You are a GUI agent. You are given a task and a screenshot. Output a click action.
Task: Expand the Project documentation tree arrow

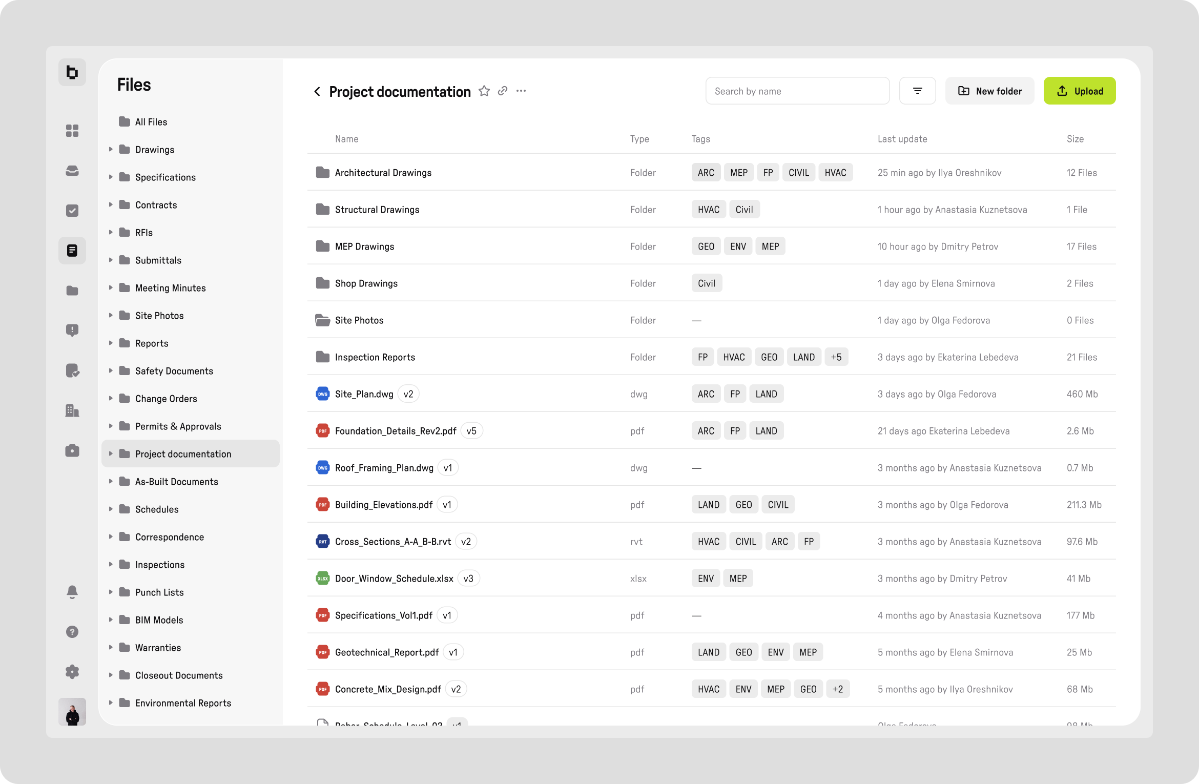tap(111, 454)
